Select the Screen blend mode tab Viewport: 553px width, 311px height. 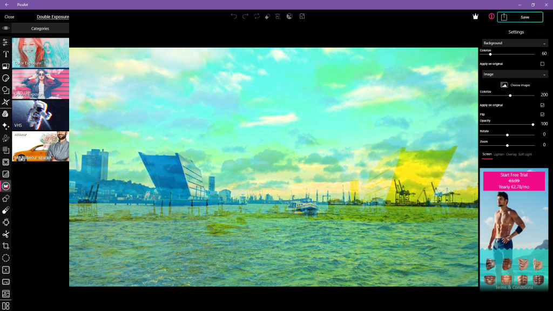(488, 153)
